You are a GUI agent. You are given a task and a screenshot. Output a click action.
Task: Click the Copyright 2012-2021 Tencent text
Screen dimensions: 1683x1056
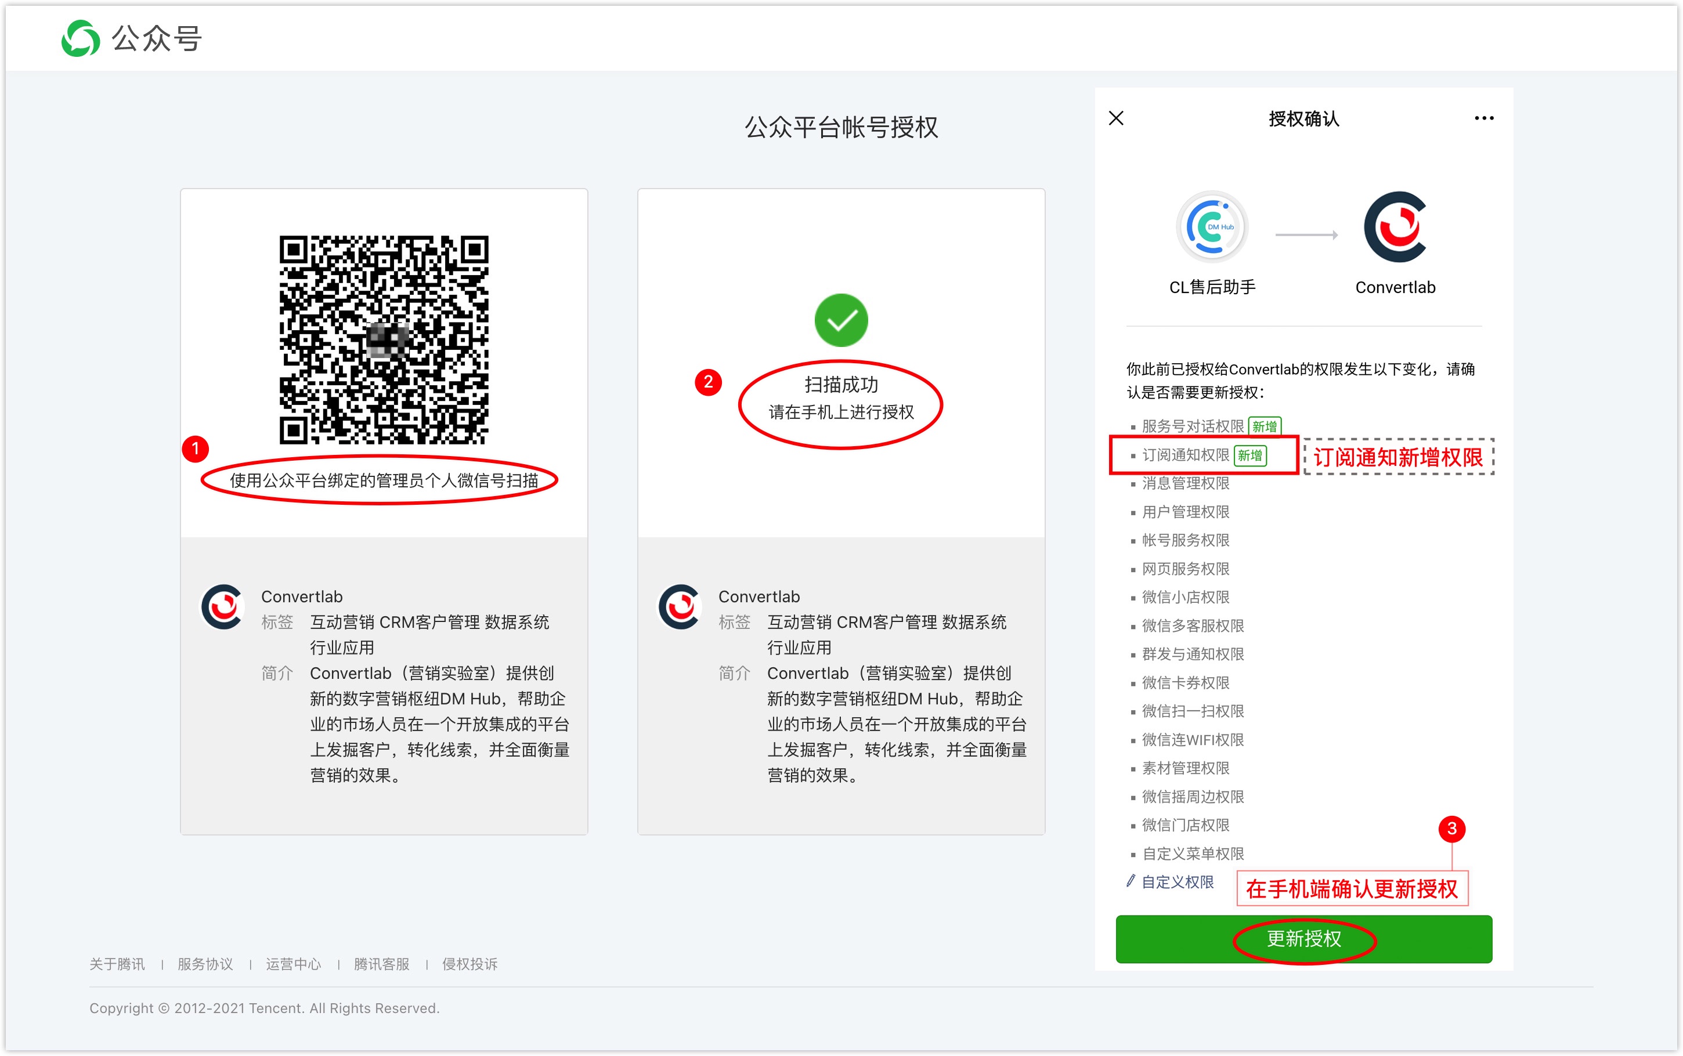[x=264, y=1008]
